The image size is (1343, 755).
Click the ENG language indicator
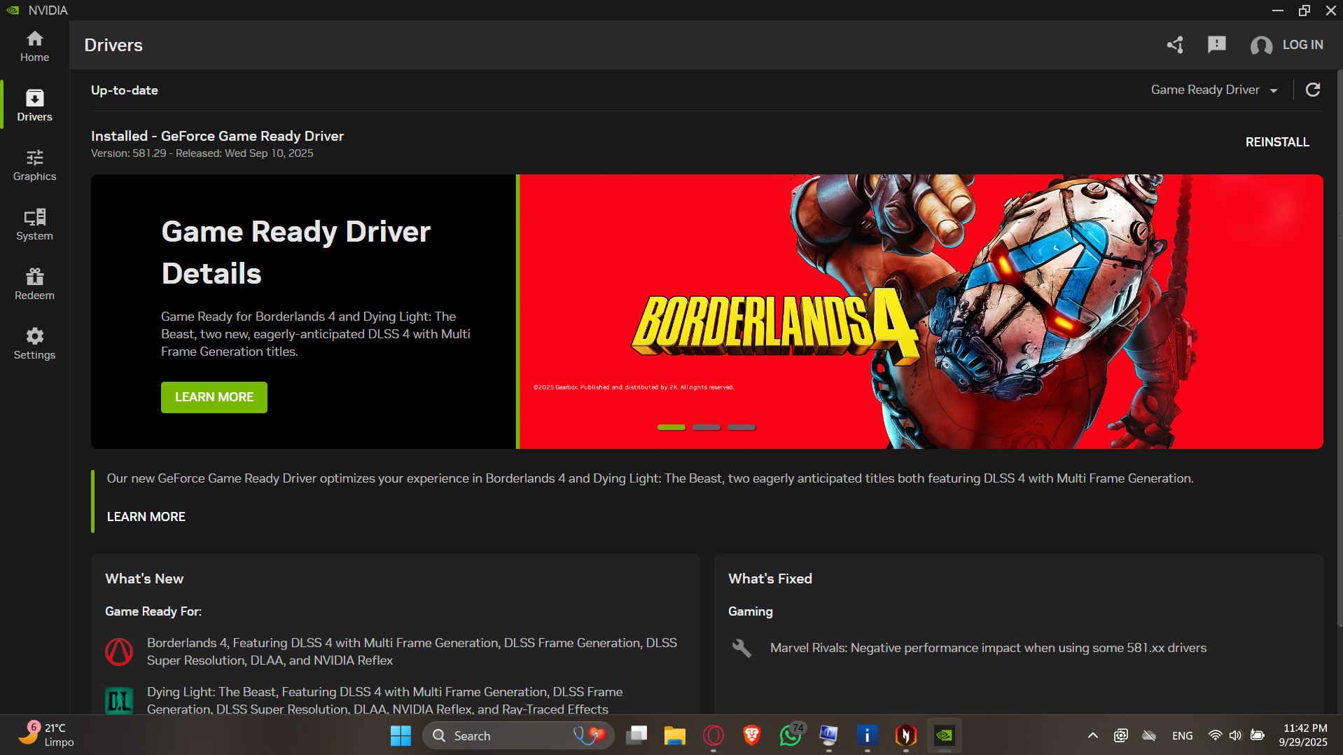1182,735
